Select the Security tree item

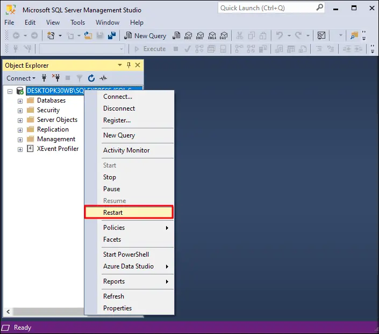click(x=48, y=110)
